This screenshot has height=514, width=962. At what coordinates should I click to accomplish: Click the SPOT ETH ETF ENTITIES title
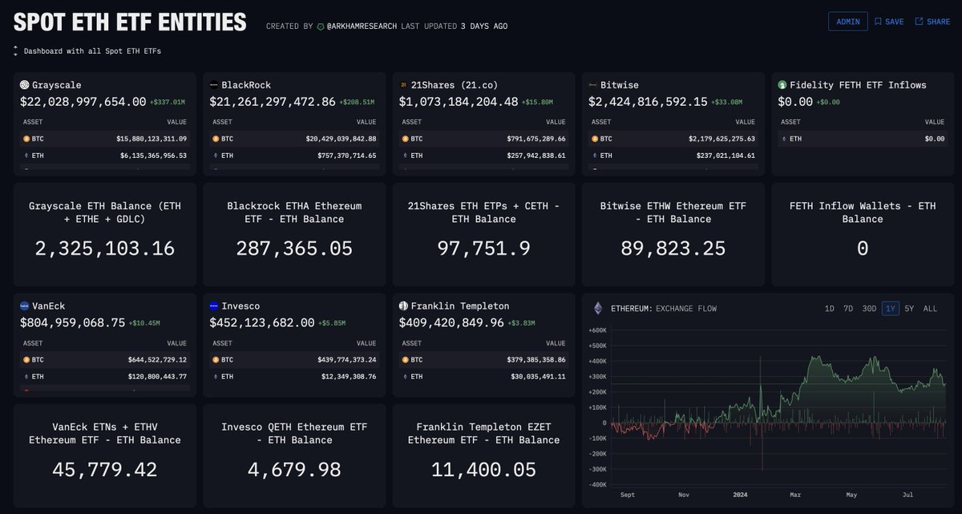click(130, 22)
